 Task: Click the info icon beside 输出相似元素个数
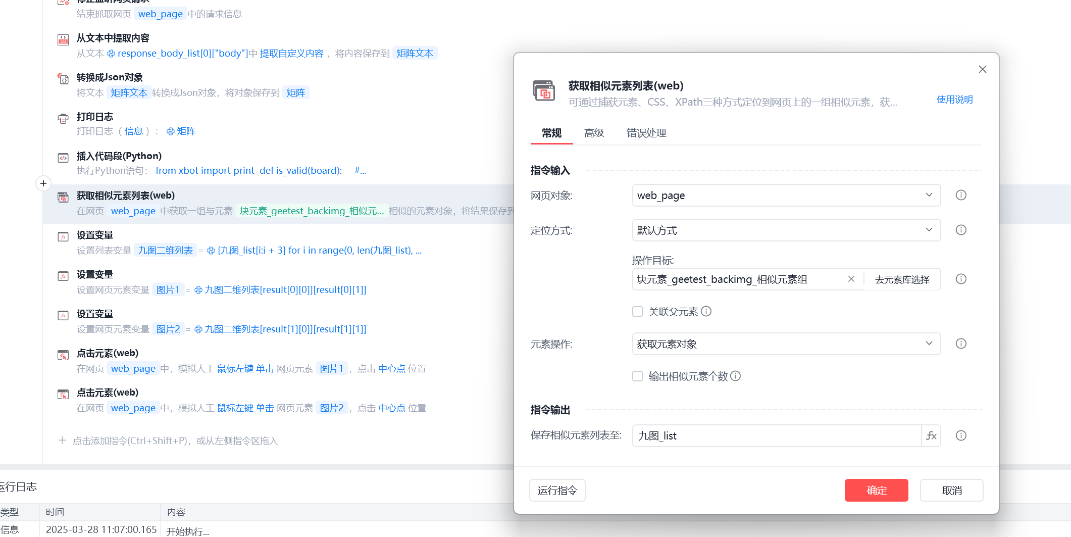(x=736, y=376)
